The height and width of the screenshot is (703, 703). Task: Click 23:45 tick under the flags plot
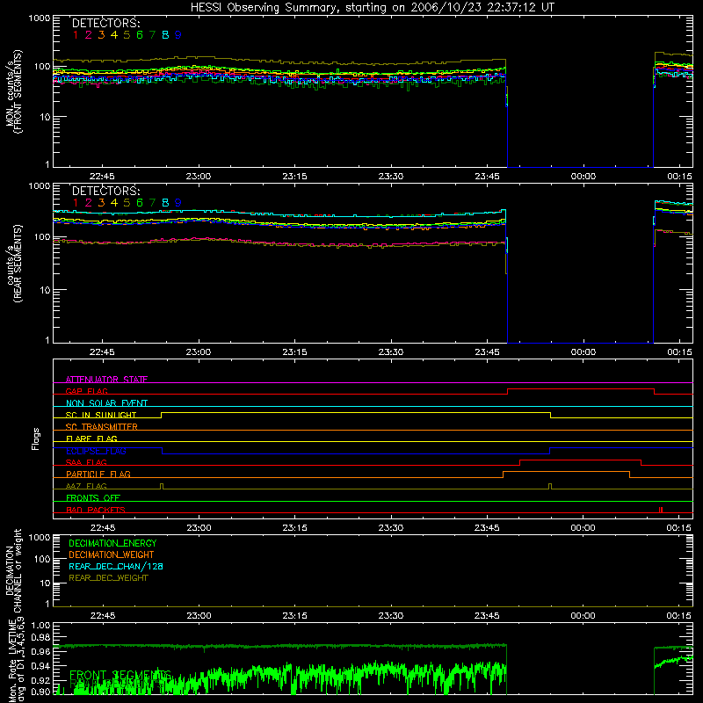pyautogui.click(x=487, y=528)
